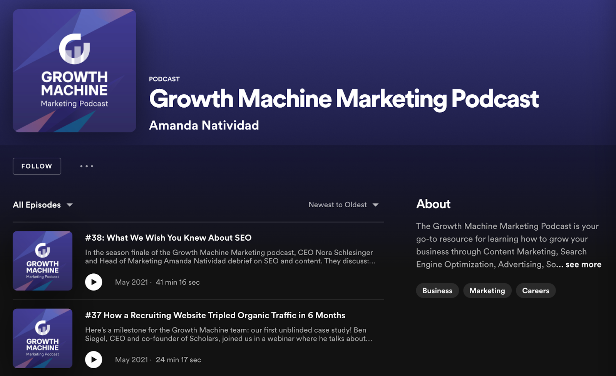Open the Newest to Oldest sort dropdown
Image resolution: width=616 pixels, height=376 pixels.
coord(343,205)
